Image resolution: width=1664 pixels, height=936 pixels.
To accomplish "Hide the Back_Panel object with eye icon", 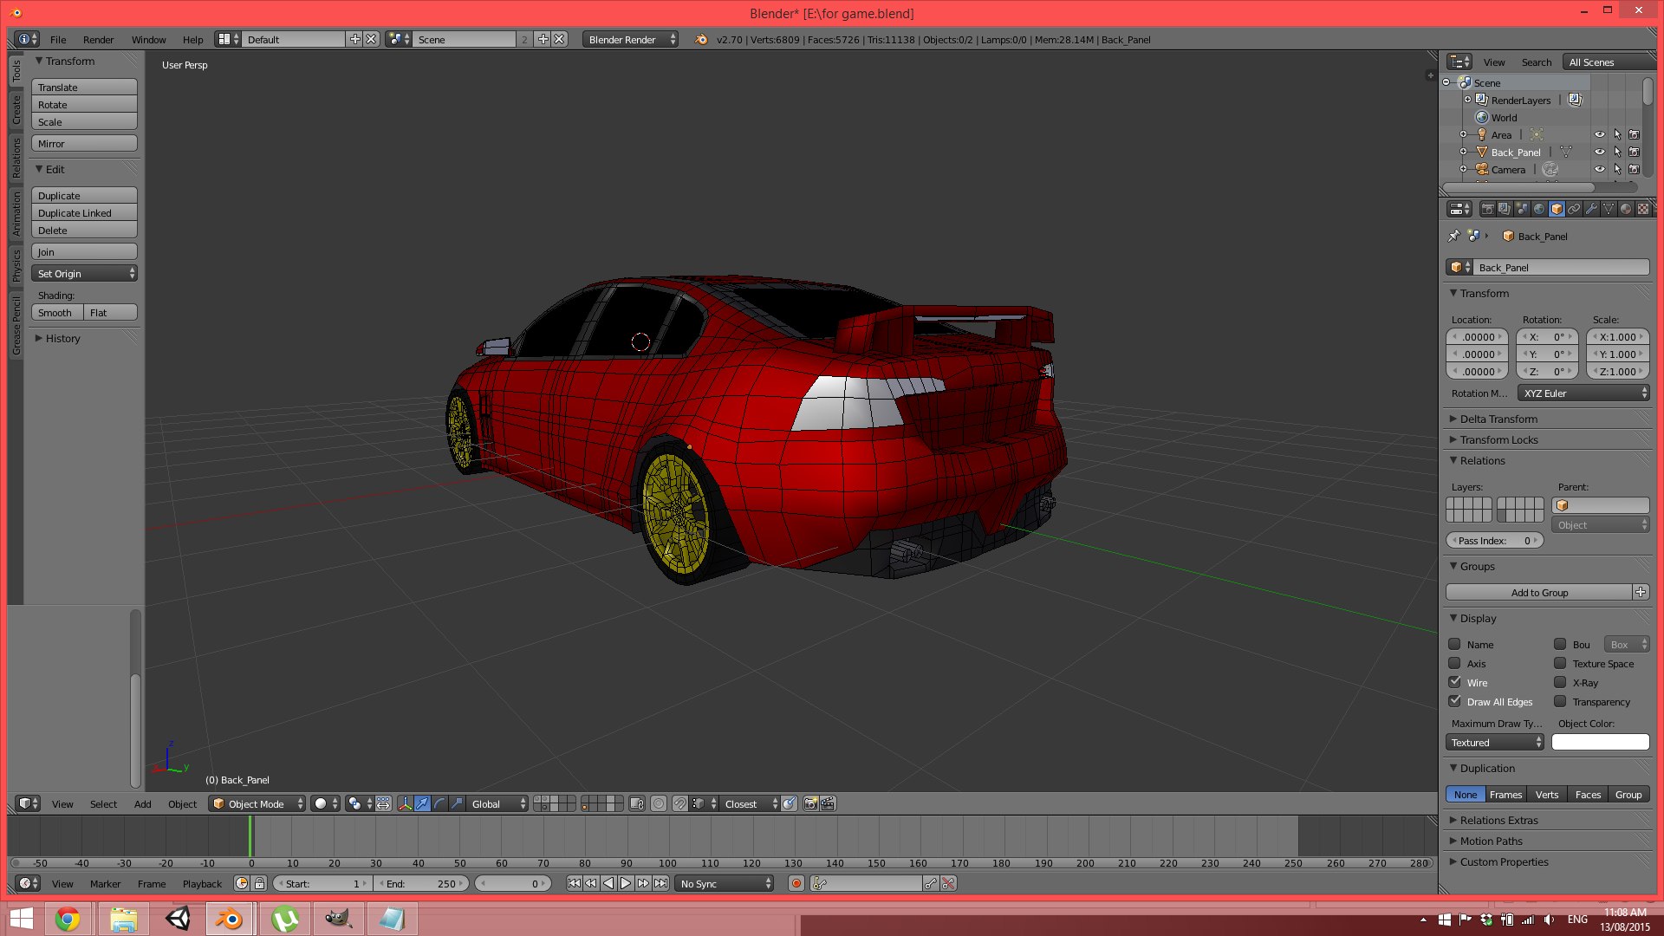I will coord(1600,153).
